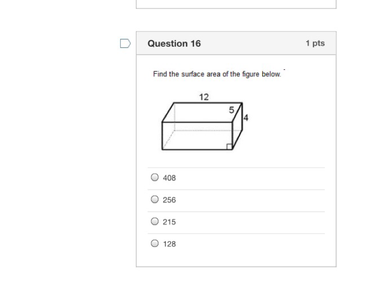This screenshot has width=375, height=287.
Task: Click the '12' length label on the figure
Action: point(204,97)
